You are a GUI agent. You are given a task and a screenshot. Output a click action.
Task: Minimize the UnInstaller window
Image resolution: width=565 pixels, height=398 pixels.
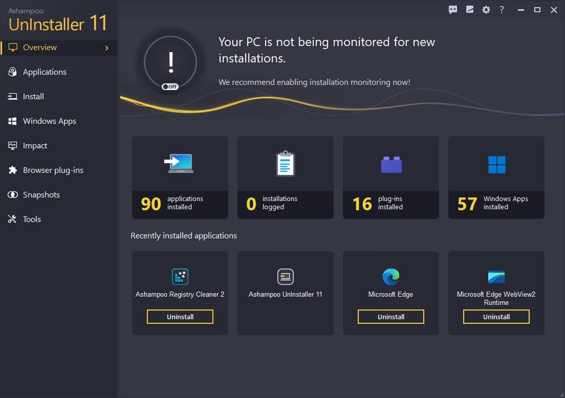coord(520,10)
